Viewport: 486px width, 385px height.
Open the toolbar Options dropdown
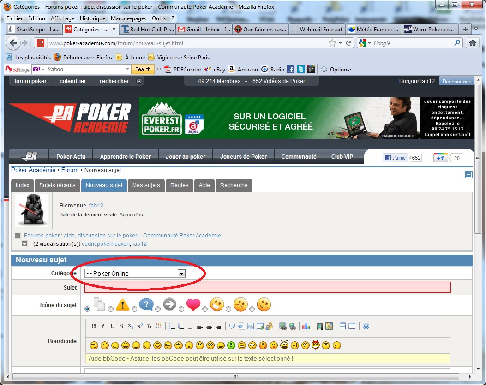coord(340,69)
